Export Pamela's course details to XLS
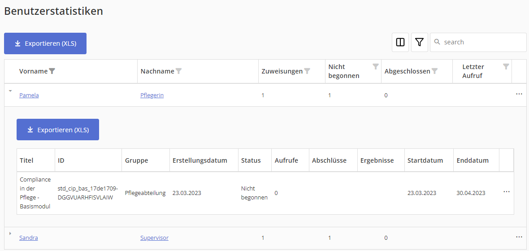Image resolution: width=529 pixels, height=251 pixels. [58, 130]
